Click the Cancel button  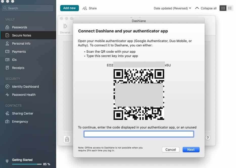click(170, 150)
